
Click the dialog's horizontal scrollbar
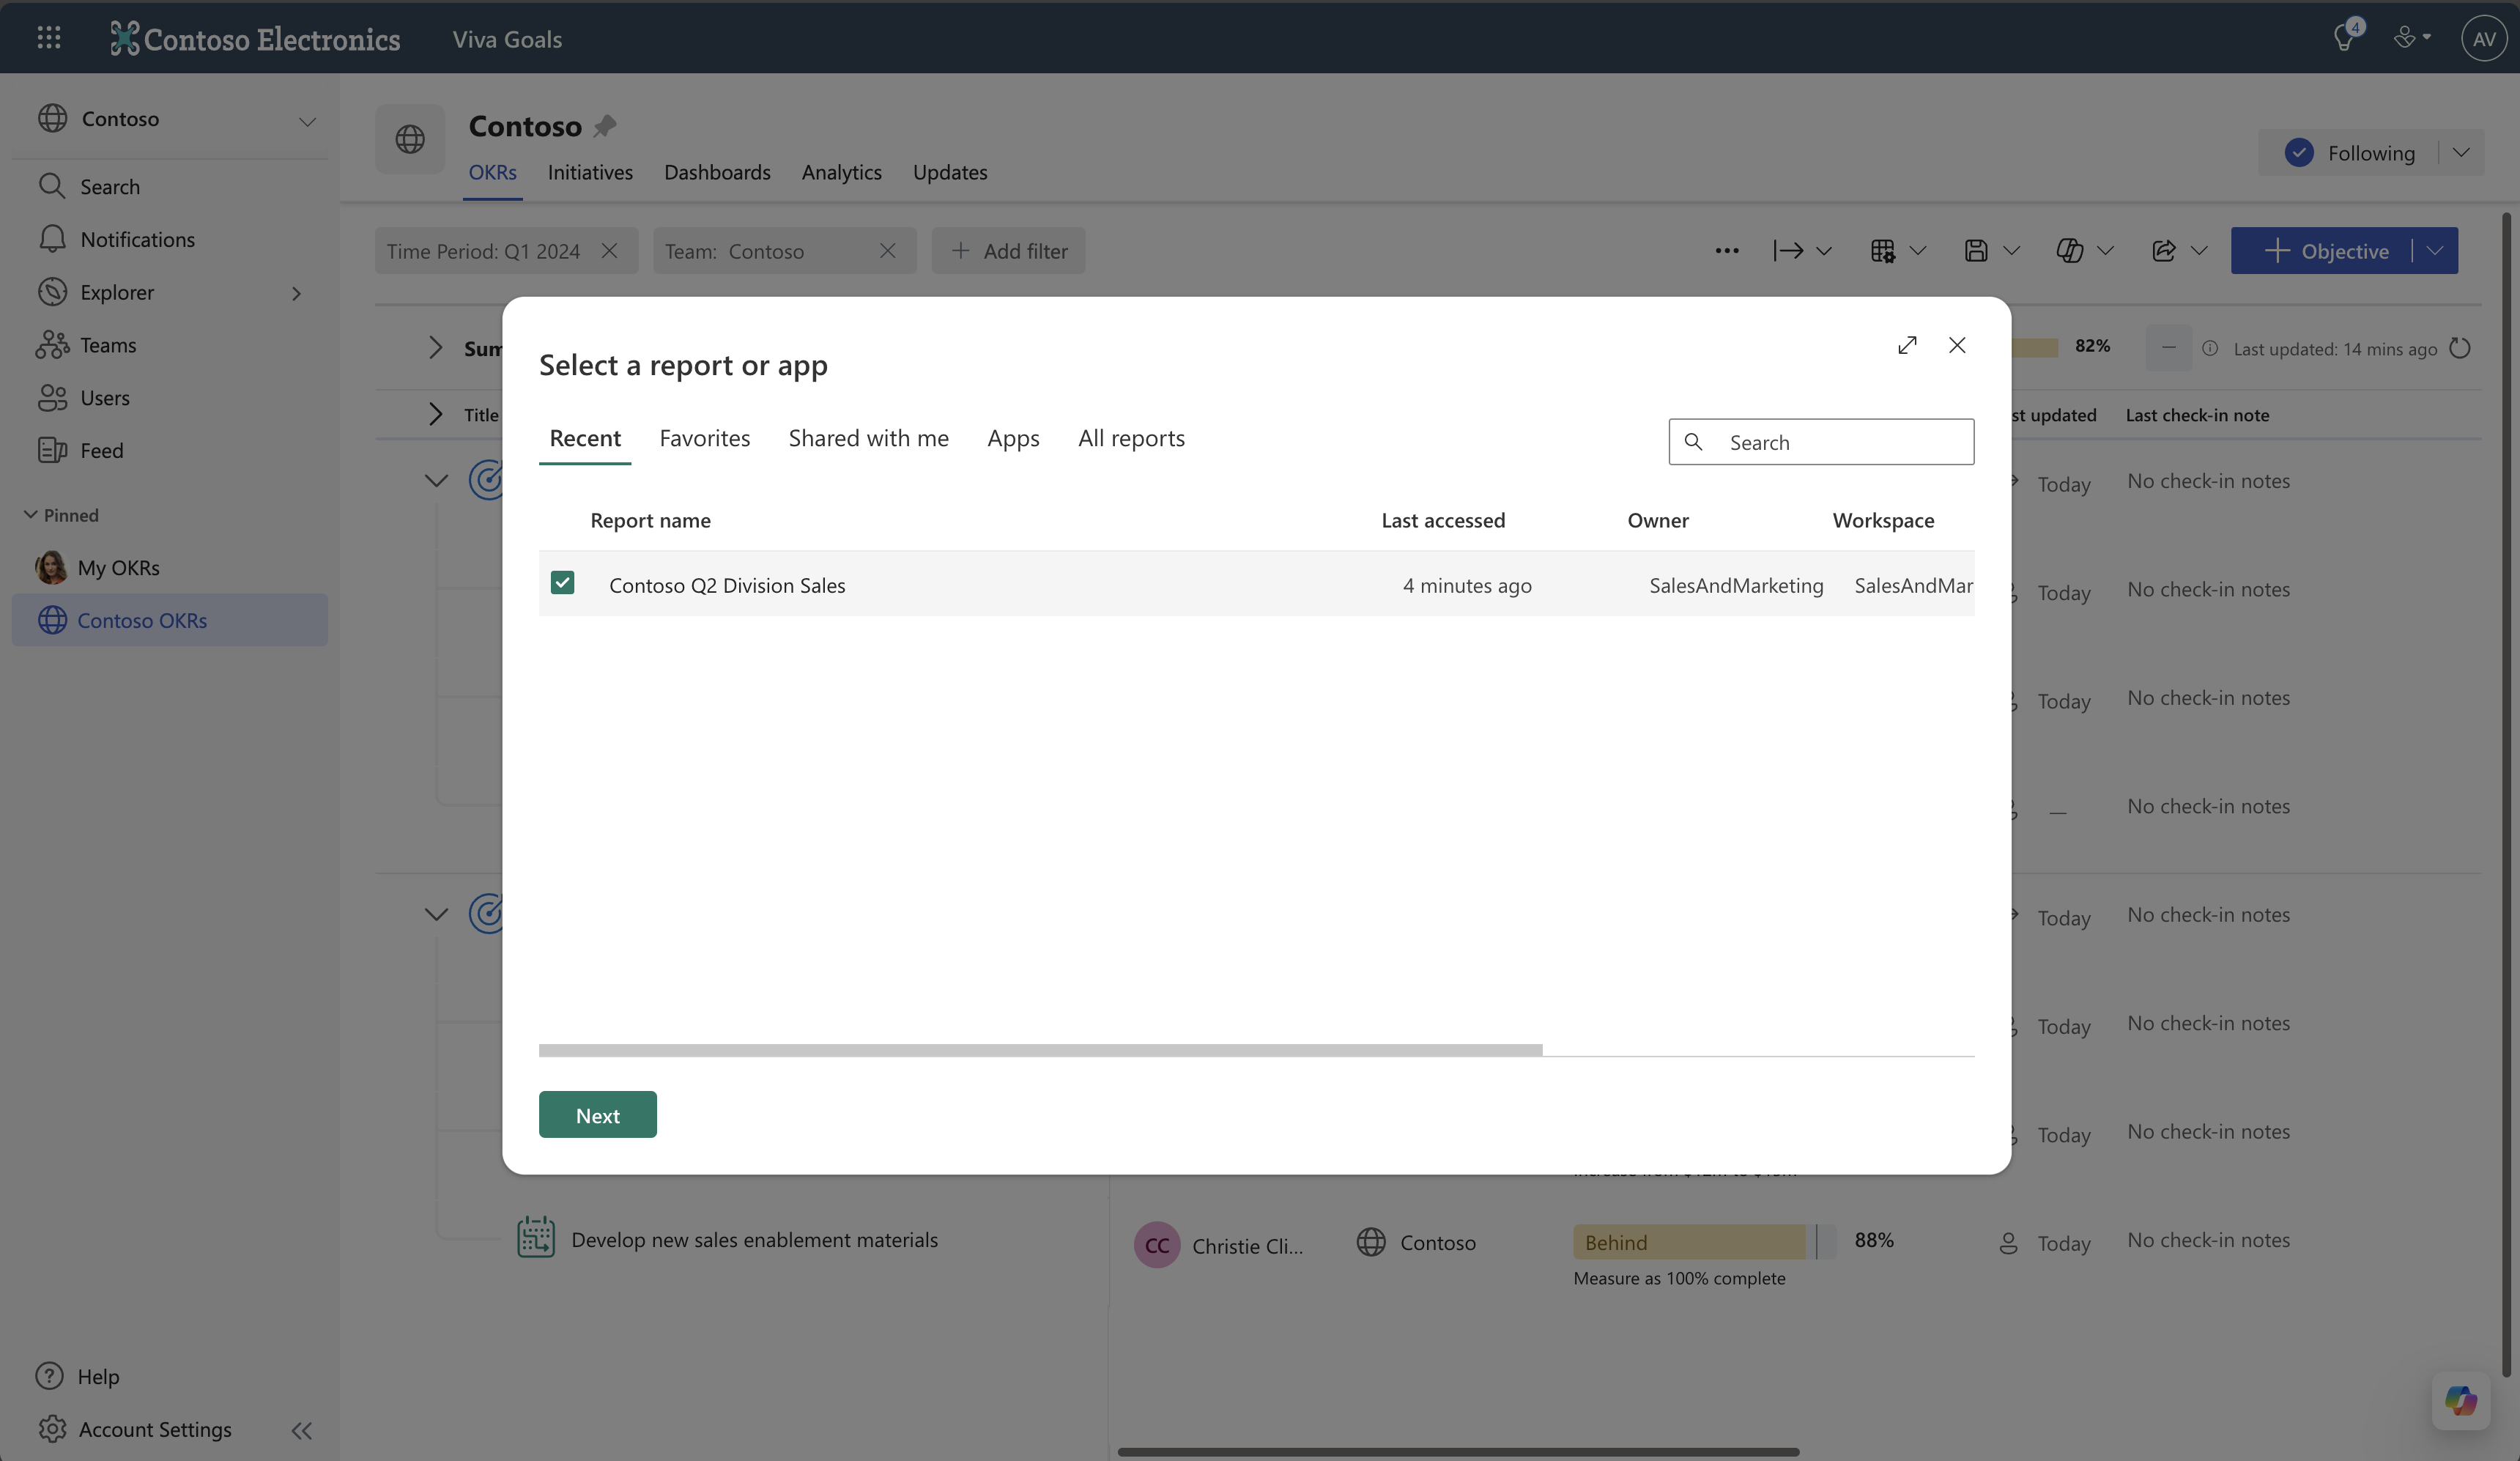pyautogui.click(x=1040, y=1050)
